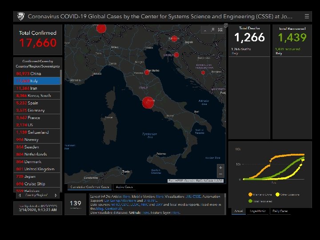Viewport: 320px width, 240px height.
Task: Select the Logarithmic chart tab
Action: pyautogui.click(x=257, y=211)
